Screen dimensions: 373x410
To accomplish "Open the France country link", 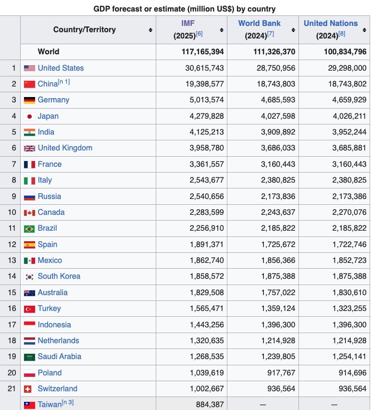I will coord(50,164).
